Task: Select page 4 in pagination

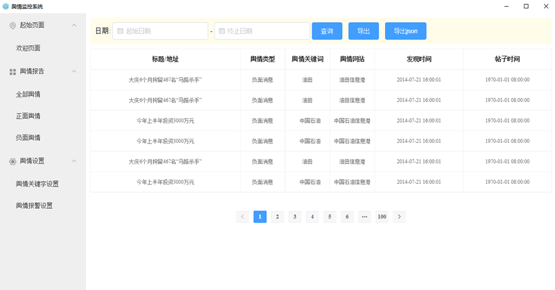Action: click(x=312, y=216)
